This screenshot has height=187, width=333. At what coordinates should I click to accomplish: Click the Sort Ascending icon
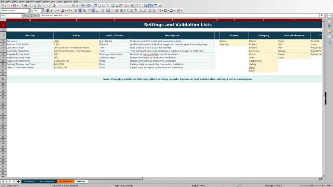[100, 6]
